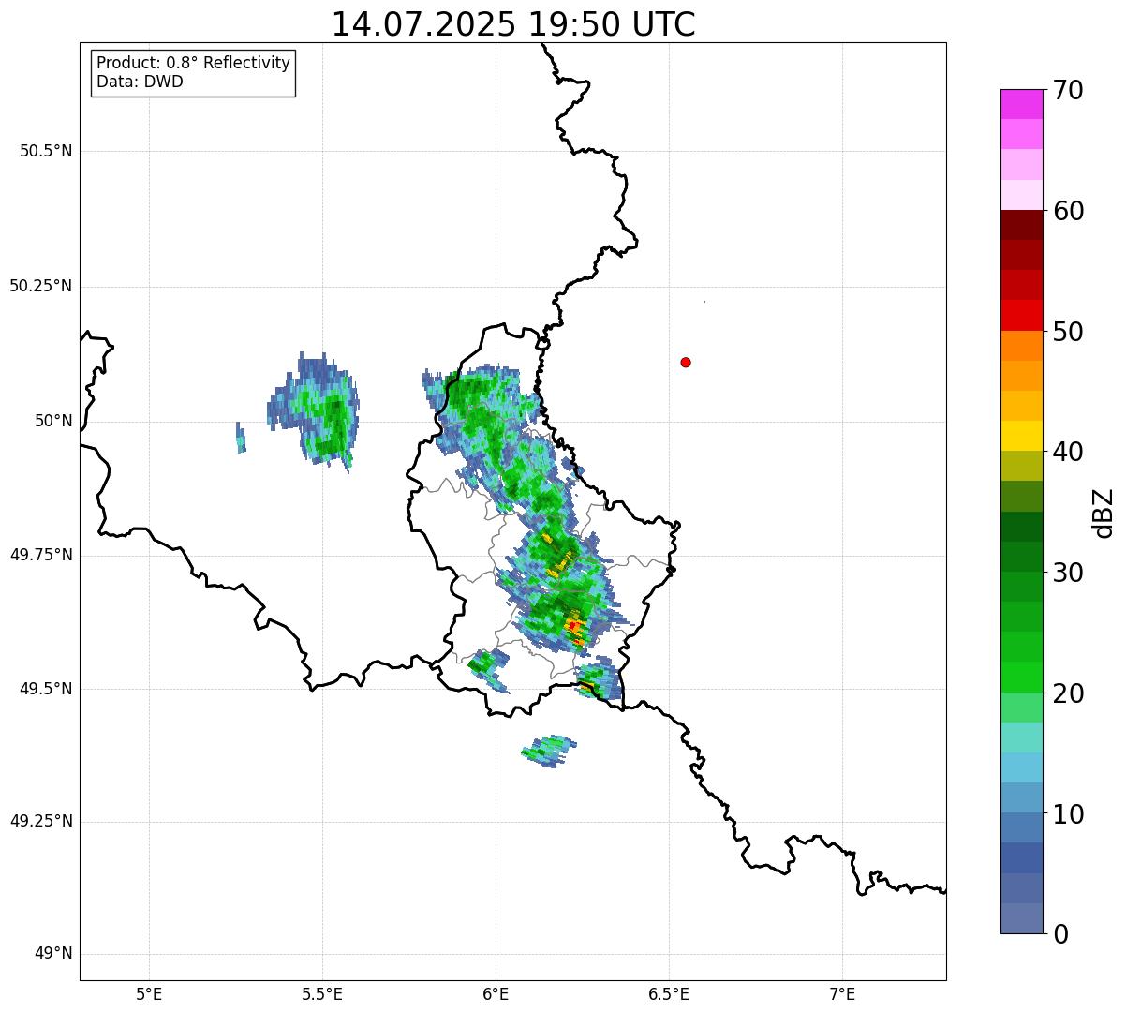
Task: Click the "7°E" longitude label
Action: 842,993
